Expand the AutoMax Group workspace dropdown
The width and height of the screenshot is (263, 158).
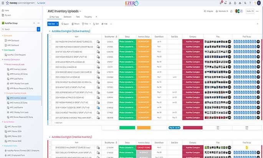coord(34,23)
